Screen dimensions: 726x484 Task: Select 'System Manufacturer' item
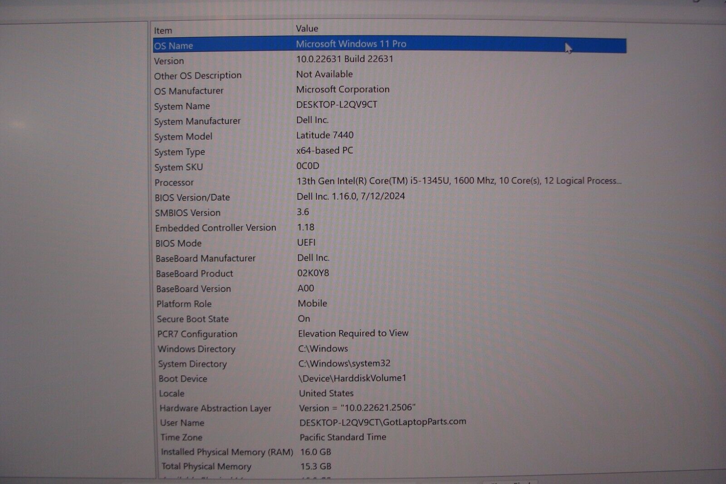(197, 121)
